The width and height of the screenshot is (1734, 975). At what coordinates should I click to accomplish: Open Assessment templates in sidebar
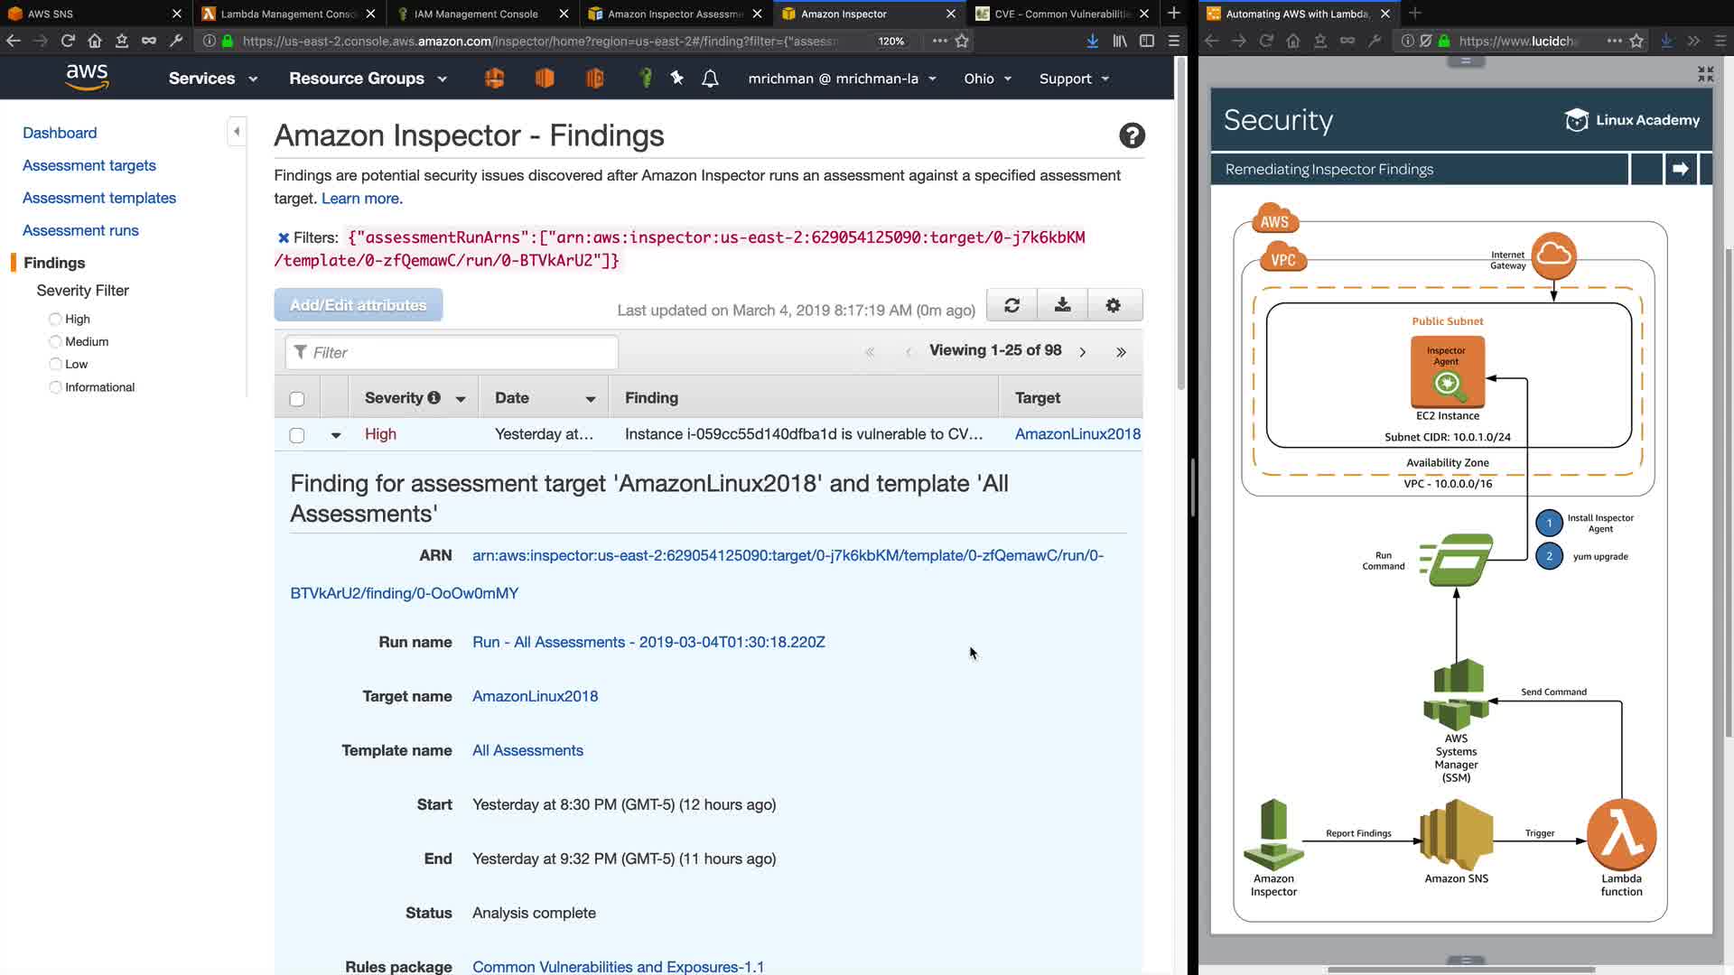pos(99,198)
